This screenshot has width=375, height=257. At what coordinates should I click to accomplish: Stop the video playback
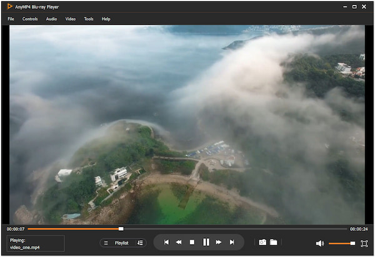pyautogui.click(x=192, y=242)
